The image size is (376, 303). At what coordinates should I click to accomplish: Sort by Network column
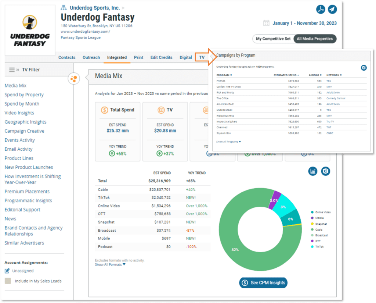coord(334,75)
